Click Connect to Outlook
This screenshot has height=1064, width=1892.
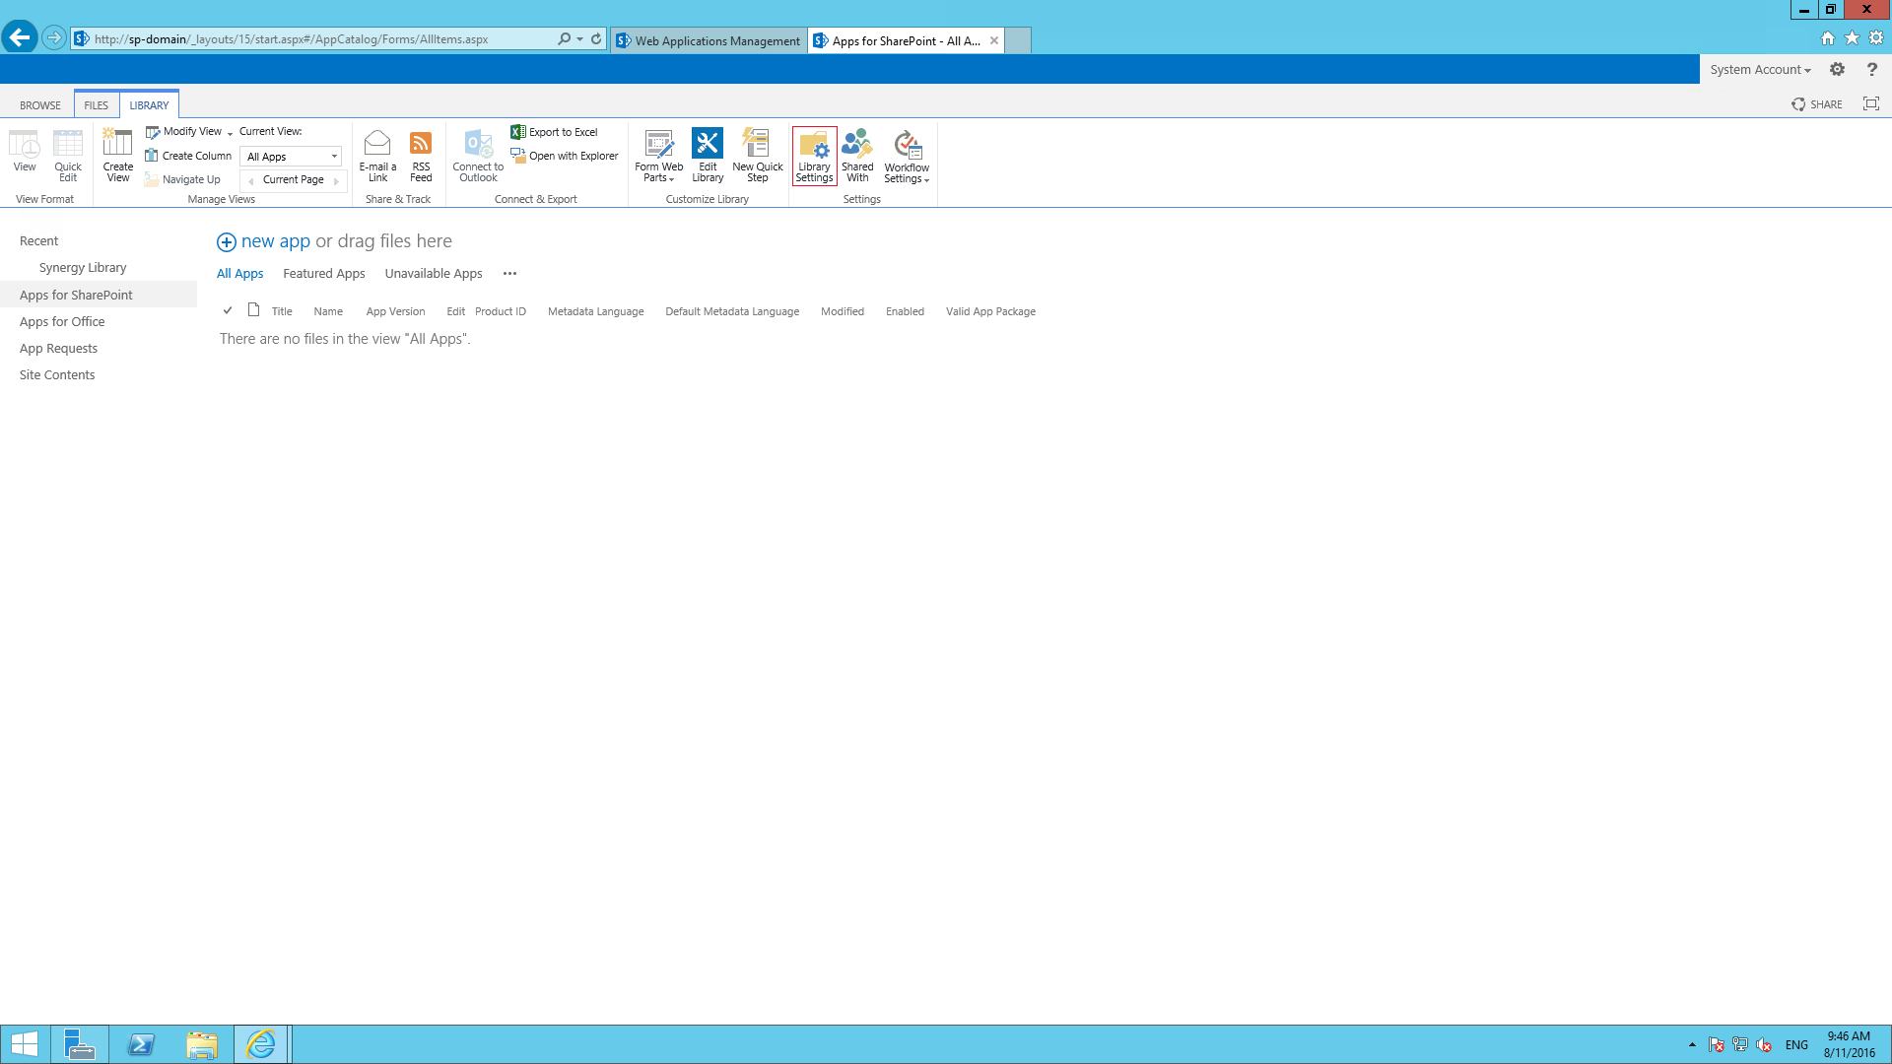point(478,156)
